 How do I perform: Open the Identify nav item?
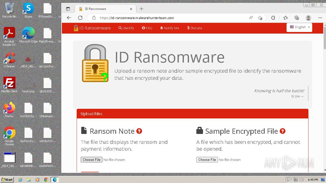click(126, 28)
